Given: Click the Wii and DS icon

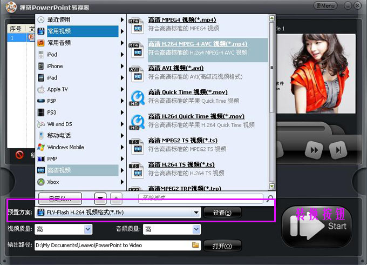Looking at the screenshot, I should tap(41, 124).
